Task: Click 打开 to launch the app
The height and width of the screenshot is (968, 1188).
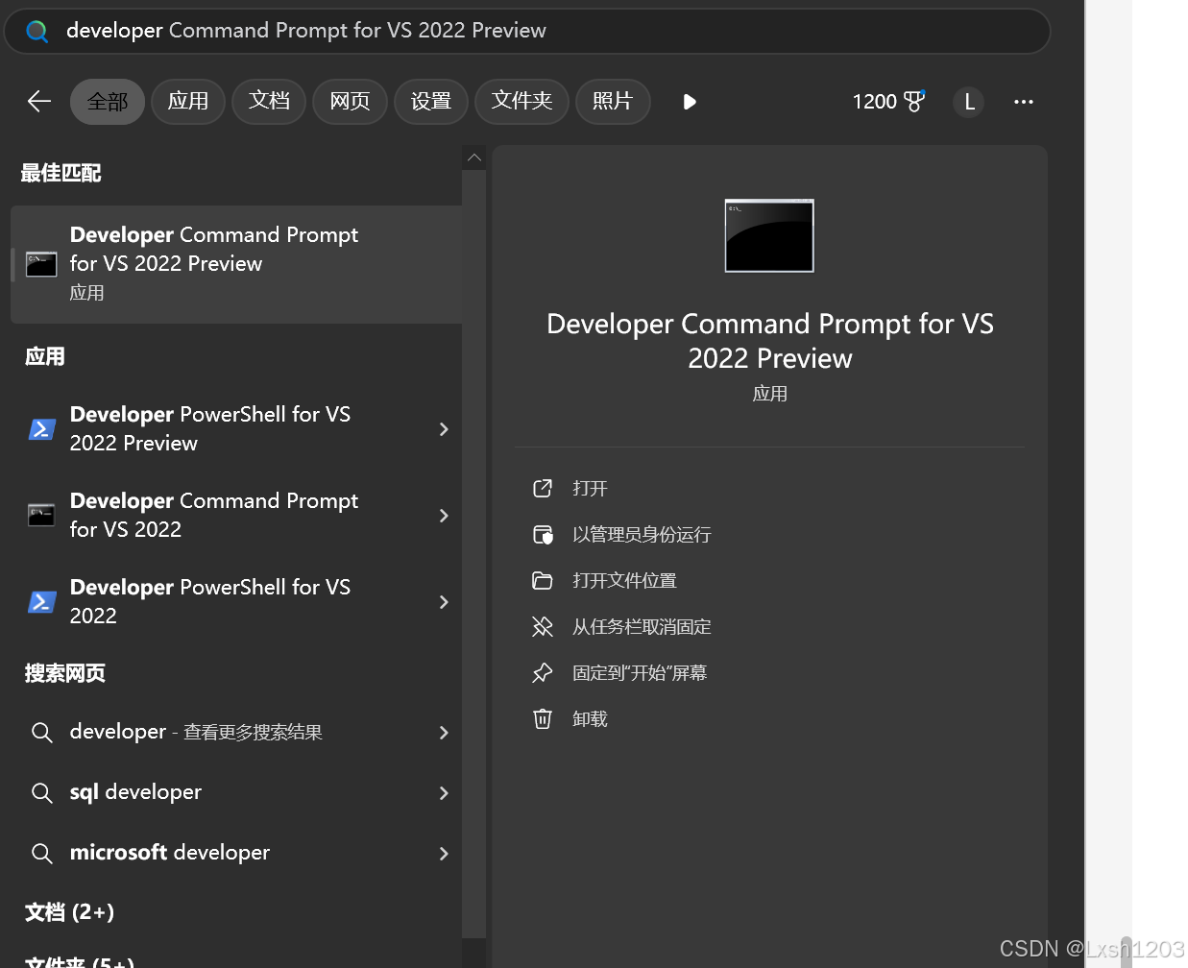Action: (x=590, y=488)
